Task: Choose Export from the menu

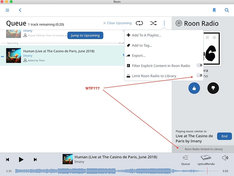Action: [164, 56]
